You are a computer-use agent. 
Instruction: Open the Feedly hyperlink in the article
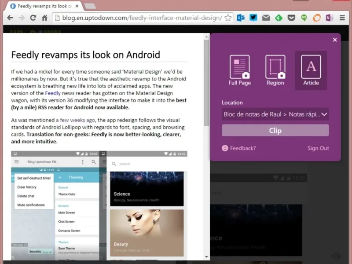coord(53,93)
